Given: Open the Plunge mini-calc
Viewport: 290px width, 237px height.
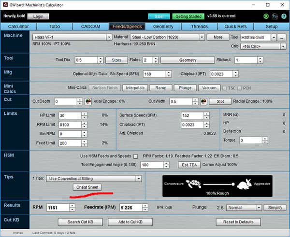Looking at the screenshot, I should click(185, 88).
